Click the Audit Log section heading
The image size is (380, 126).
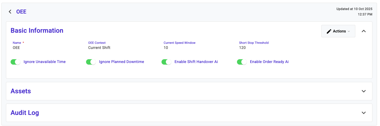(x=25, y=113)
